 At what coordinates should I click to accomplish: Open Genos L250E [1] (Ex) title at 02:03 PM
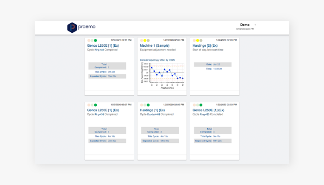click(x=208, y=110)
